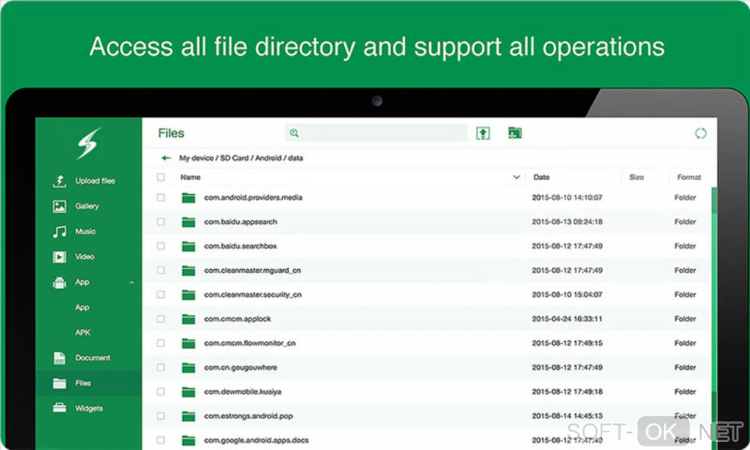Image resolution: width=750 pixels, height=450 pixels.
Task: Collapse the App section chevron in sidebar
Action: (132, 282)
